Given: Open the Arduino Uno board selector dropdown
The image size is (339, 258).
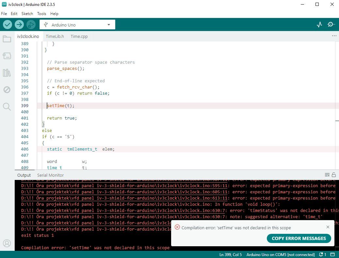Looking at the screenshot, I should (x=77, y=24).
